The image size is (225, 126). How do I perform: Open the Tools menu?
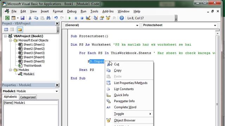(x=94, y=11)
